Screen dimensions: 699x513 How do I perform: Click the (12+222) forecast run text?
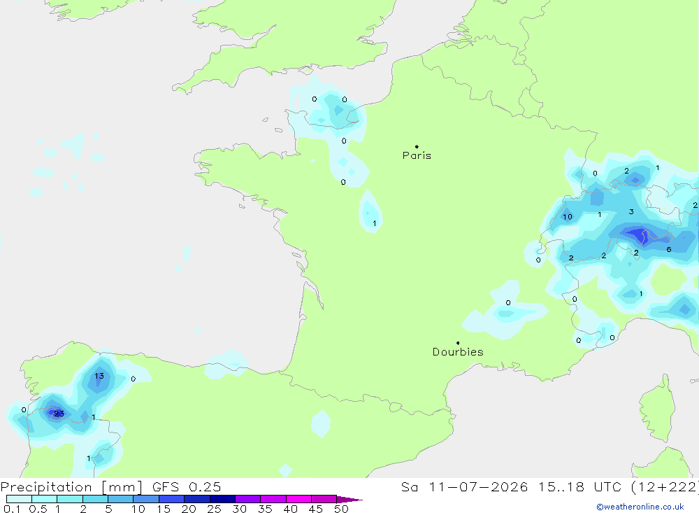664,486
